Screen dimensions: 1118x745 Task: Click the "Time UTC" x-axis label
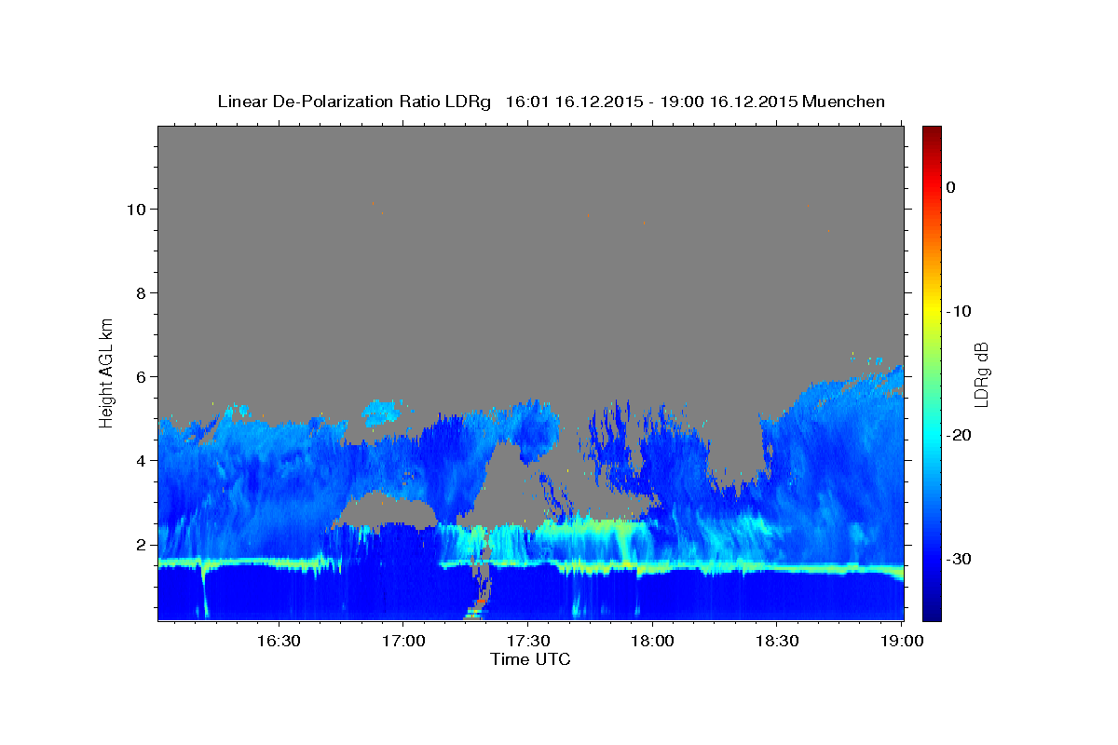(530, 659)
